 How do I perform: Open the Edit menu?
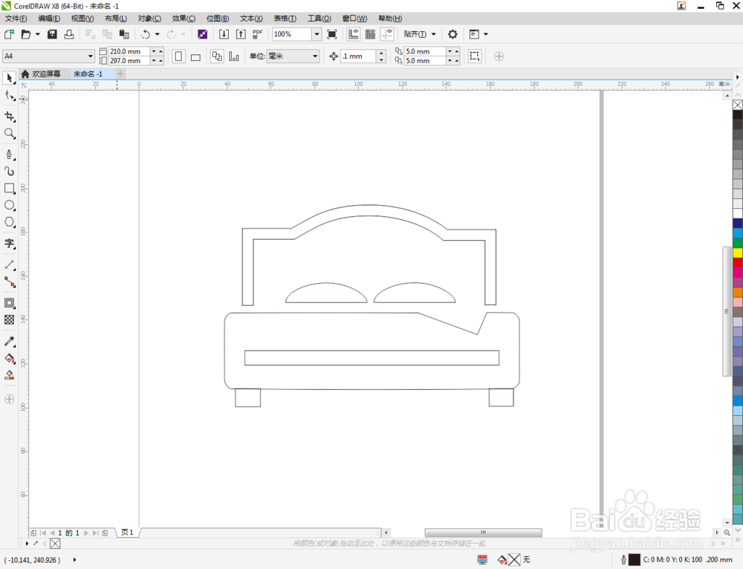click(x=49, y=19)
